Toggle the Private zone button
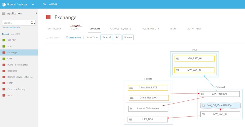This screenshot has height=127, width=245. (x=128, y=38)
